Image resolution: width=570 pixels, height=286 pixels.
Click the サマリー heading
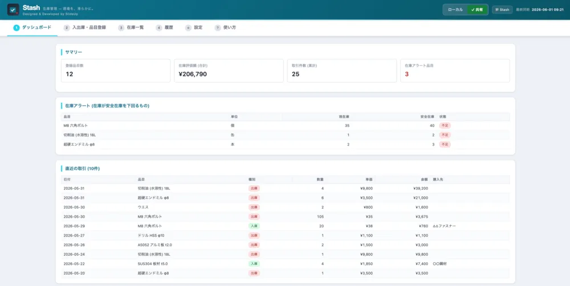(74, 52)
